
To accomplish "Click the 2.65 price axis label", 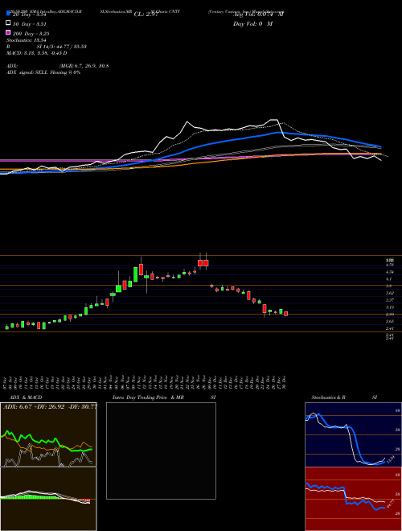I will pos(389,321).
